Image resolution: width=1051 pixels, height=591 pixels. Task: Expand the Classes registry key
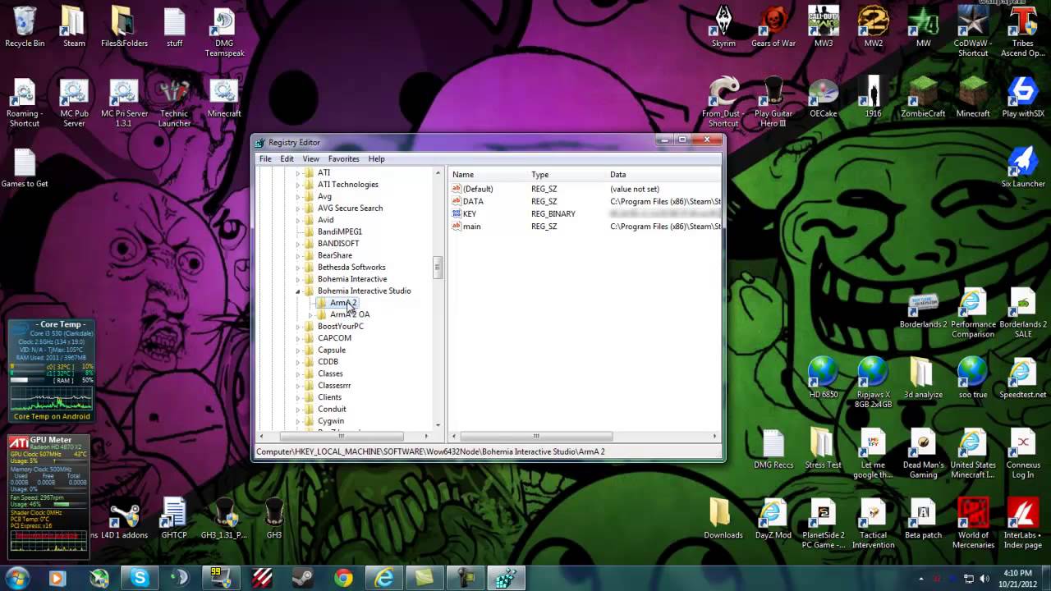click(298, 374)
